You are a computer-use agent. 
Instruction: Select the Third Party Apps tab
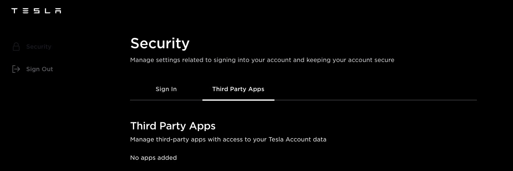click(238, 89)
